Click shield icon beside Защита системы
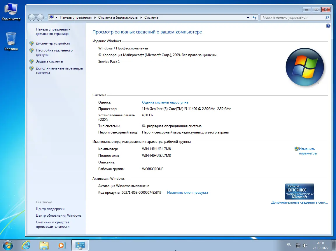 pyautogui.click(x=32, y=61)
